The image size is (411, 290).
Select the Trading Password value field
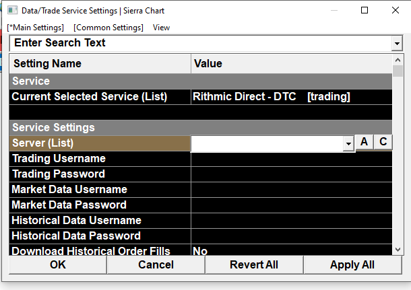click(x=290, y=174)
